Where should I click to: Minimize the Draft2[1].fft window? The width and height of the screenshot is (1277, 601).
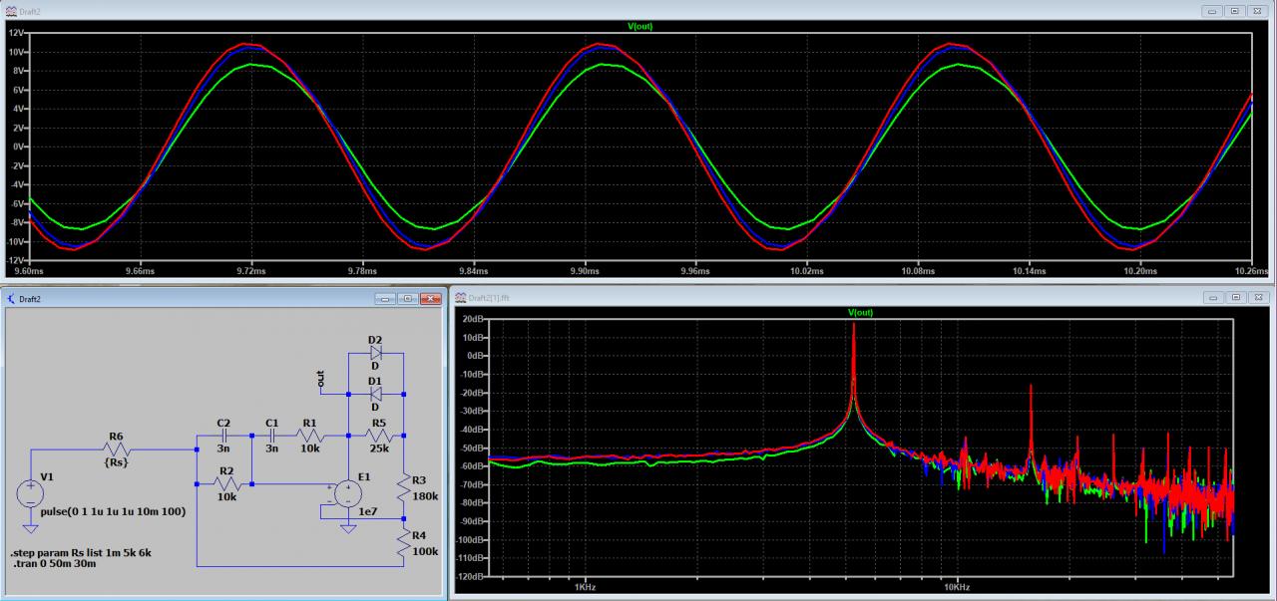tap(1213, 298)
